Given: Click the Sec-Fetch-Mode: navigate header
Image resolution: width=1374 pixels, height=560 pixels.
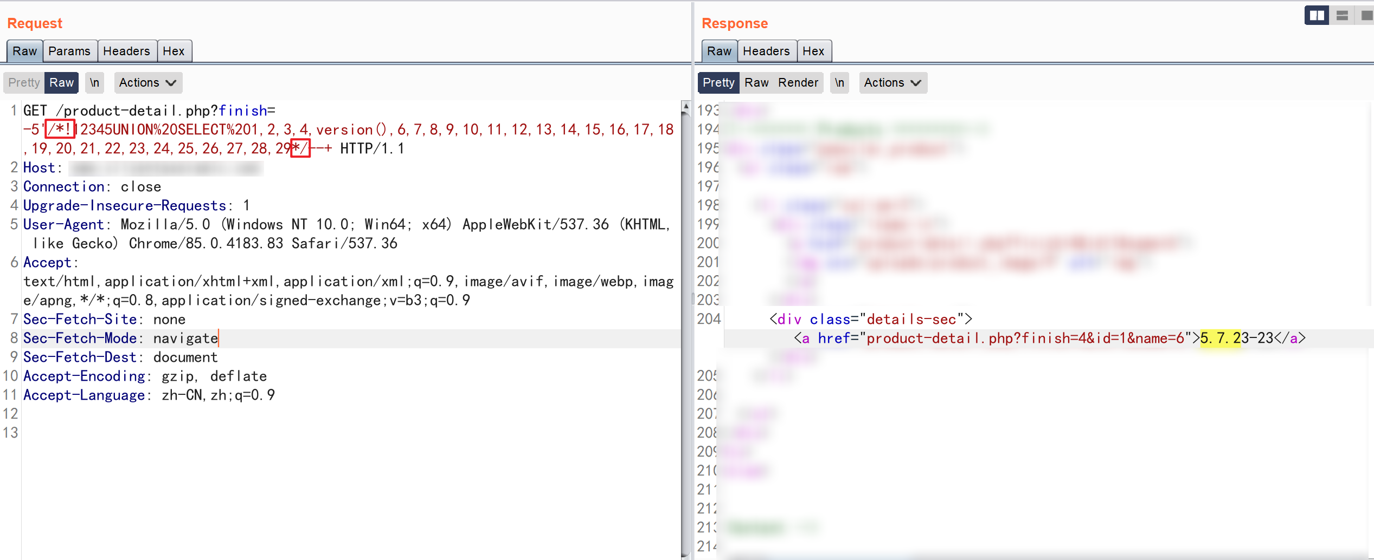Looking at the screenshot, I should tap(120, 338).
